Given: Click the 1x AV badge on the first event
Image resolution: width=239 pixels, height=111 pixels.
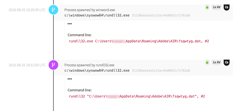Looking at the screenshot, I should (216, 7).
